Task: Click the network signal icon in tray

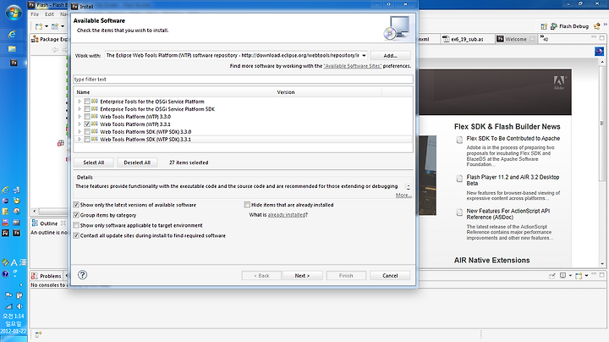Action: point(8,306)
